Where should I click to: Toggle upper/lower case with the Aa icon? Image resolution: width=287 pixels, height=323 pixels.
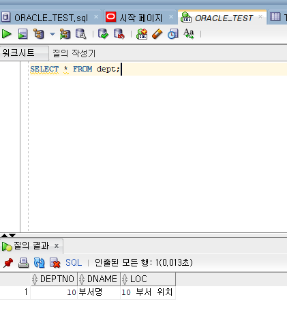click(x=189, y=34)
